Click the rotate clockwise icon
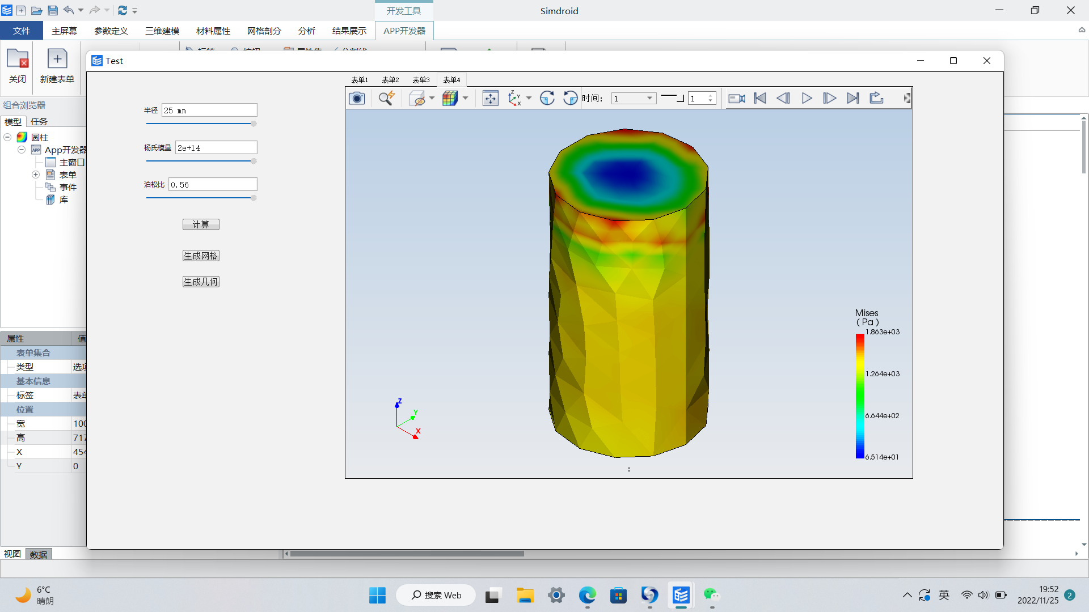1089x612 pixels. tap(547, 99)
